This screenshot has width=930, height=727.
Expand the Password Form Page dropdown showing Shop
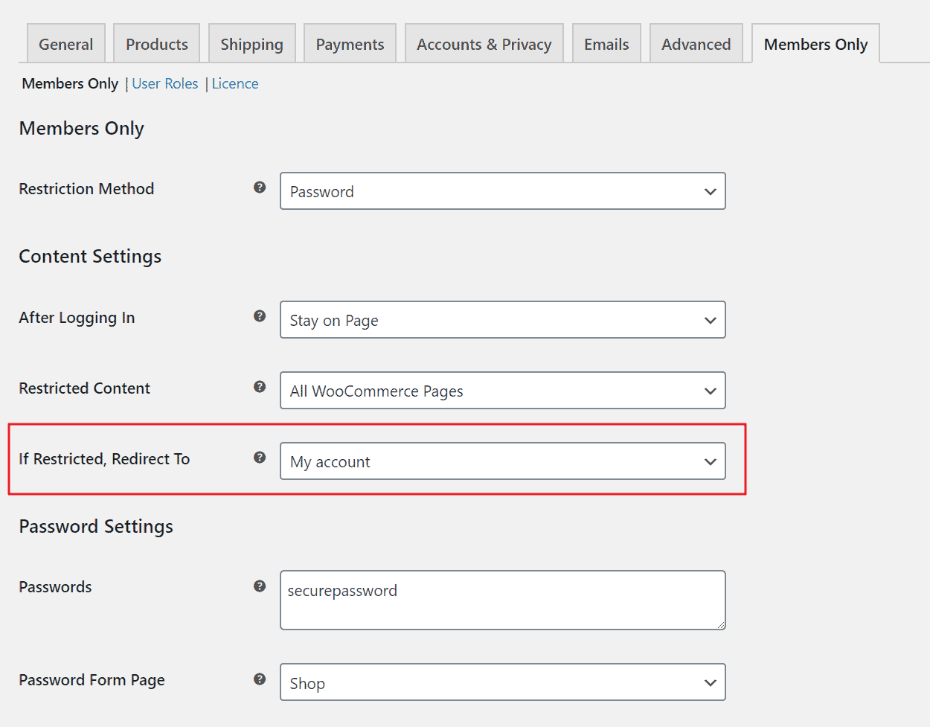coord(503,682)
